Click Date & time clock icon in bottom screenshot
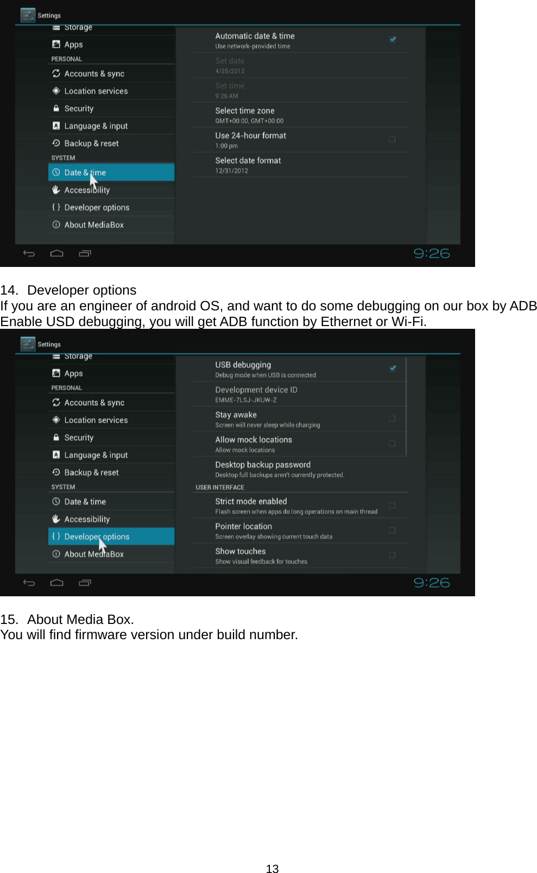 pyautogui.click(x=56, y=501)
